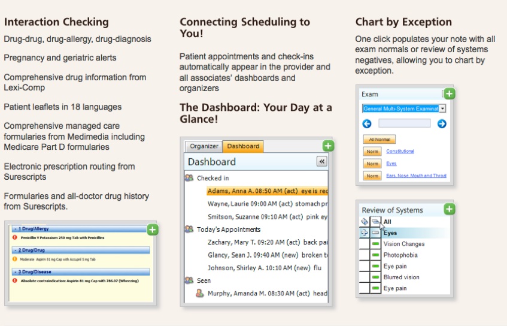Viewport: 507px width, 326px height.
Task: Click green plus icon on Exam panel
Action: [450, 93]
